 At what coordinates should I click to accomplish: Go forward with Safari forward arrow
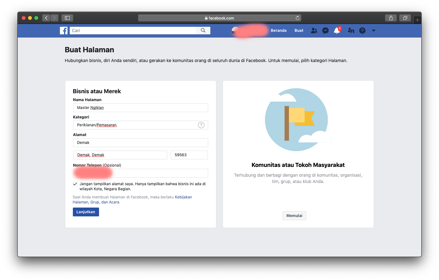pos(54,18)
